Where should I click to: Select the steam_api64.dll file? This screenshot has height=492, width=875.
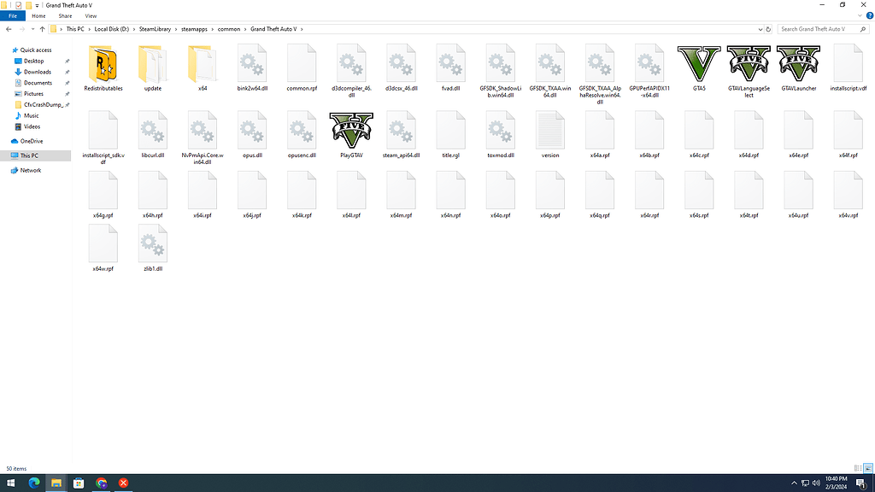point(402,134)
